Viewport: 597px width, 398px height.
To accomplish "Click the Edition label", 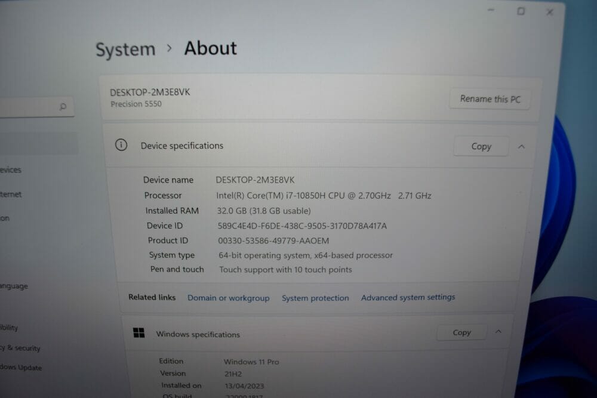I will pos(171,361).
